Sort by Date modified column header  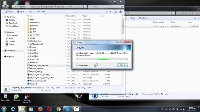71,16
